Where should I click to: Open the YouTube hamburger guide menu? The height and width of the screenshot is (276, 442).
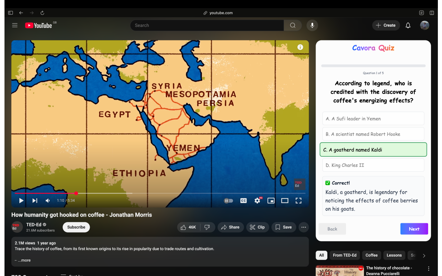15,25
